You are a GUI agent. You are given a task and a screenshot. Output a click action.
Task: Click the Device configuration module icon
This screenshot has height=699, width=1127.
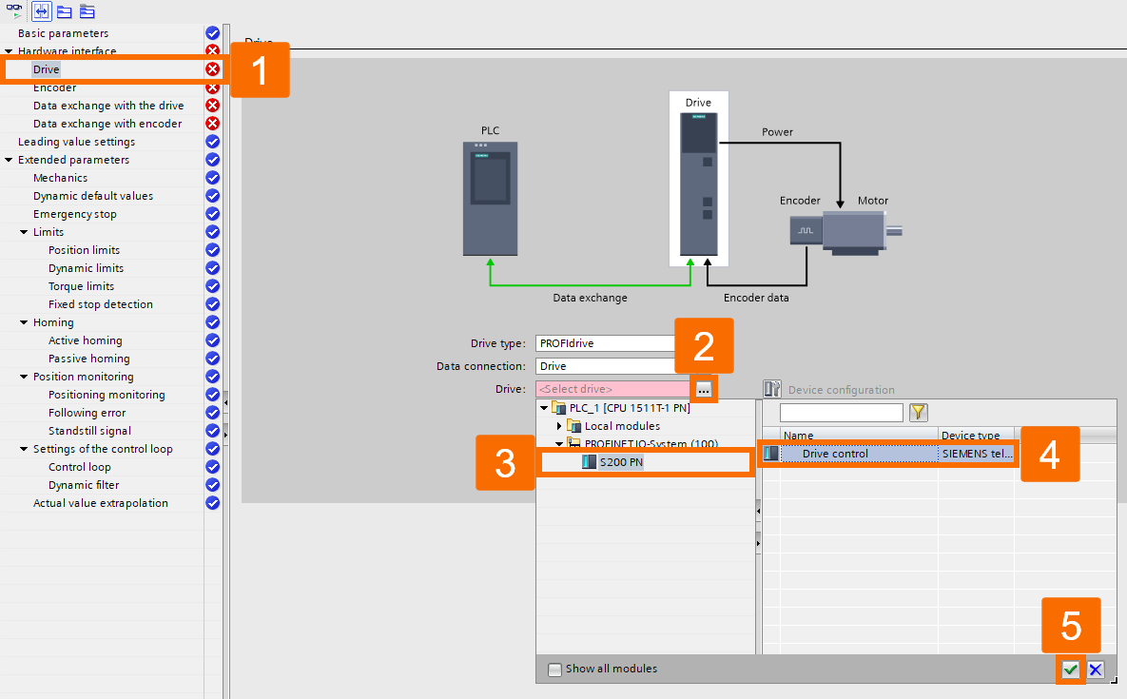tap(772, 389)
